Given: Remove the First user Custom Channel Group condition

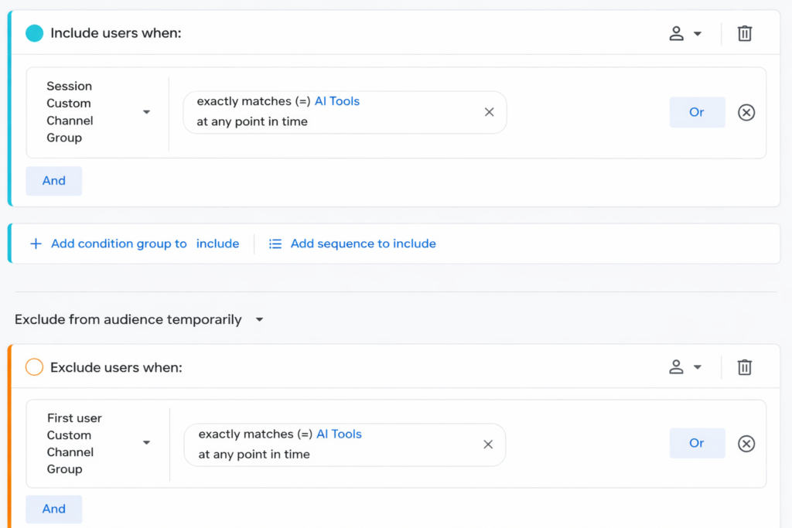Looking at the screenshot, I should coord(746,444).
